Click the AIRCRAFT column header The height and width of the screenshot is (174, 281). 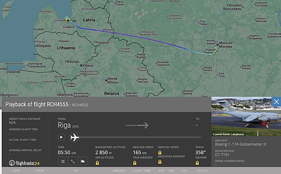pos(119,171)
